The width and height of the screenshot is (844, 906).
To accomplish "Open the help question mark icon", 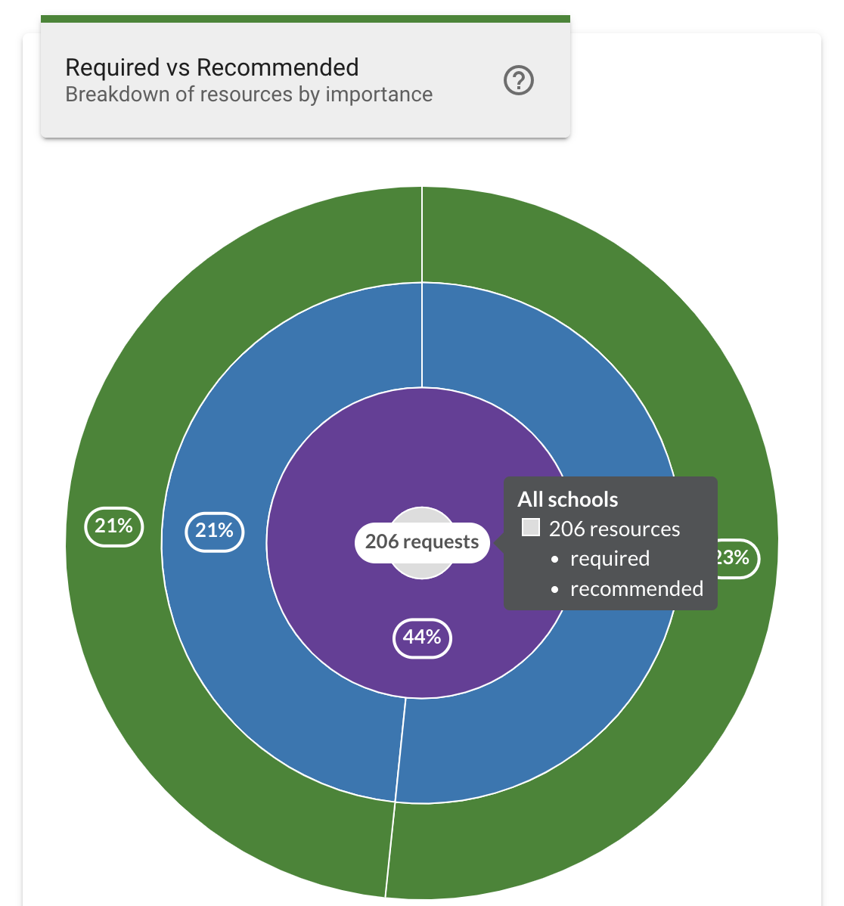I will [x=519, y=80].
